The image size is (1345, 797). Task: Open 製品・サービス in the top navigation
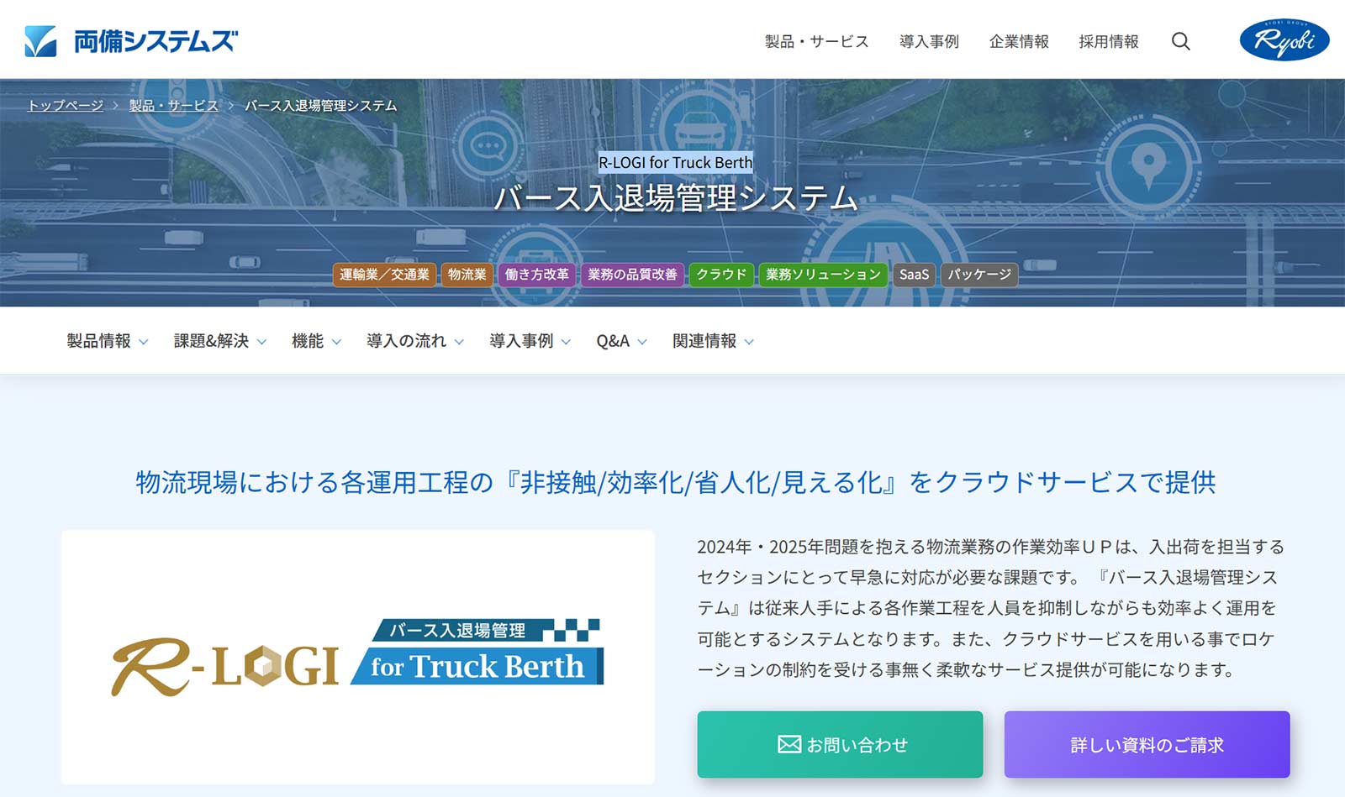(x=816, y=41)
